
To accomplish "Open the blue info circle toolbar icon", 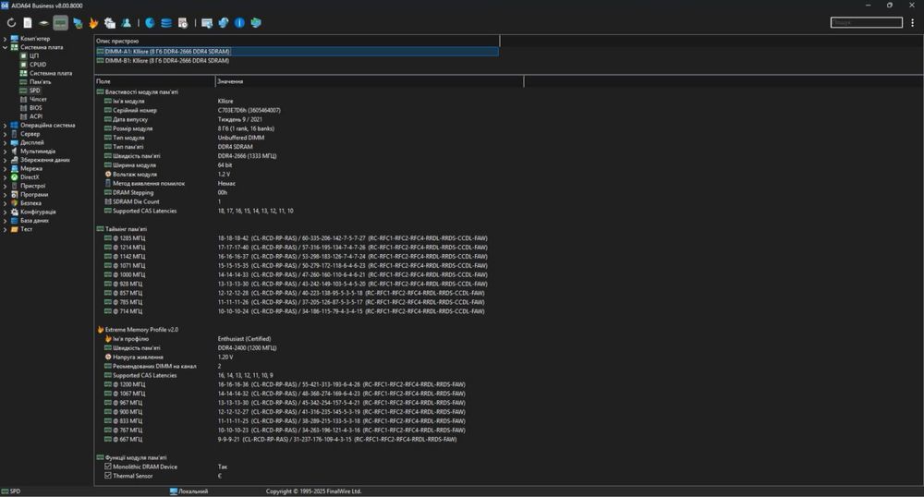I will 239,23.
